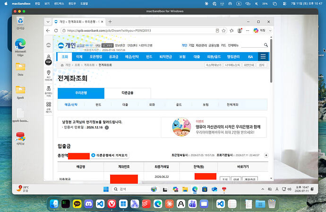The height and width of the screenshot is (212, 326).
Task: Click the home icon in the breadcrumb
Action: pyautogui.click(x=62, y=65)
